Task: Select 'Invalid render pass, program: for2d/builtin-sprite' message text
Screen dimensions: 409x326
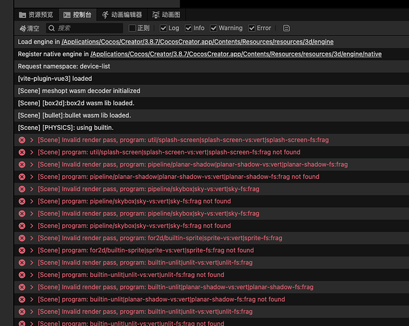Action: pyautogui.click(x=160, y=238)
